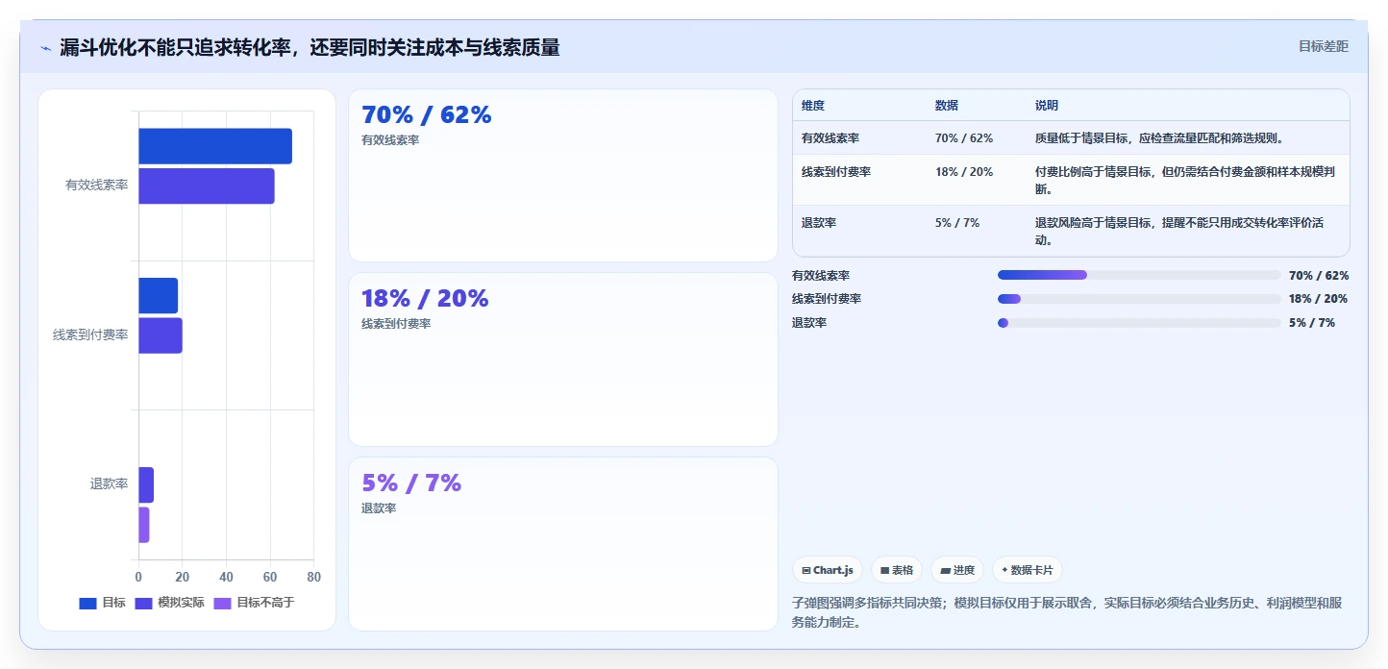Click the 有效线索率 label in the progress list

[821, 276]
